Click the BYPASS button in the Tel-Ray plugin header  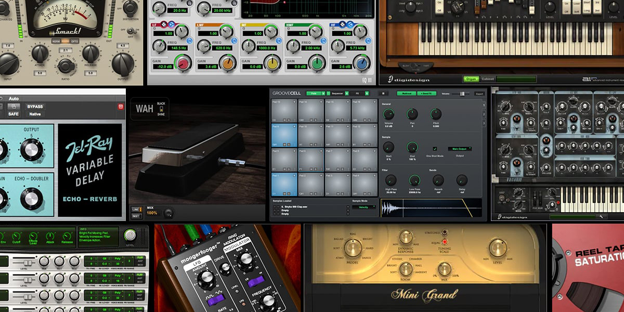35,107
